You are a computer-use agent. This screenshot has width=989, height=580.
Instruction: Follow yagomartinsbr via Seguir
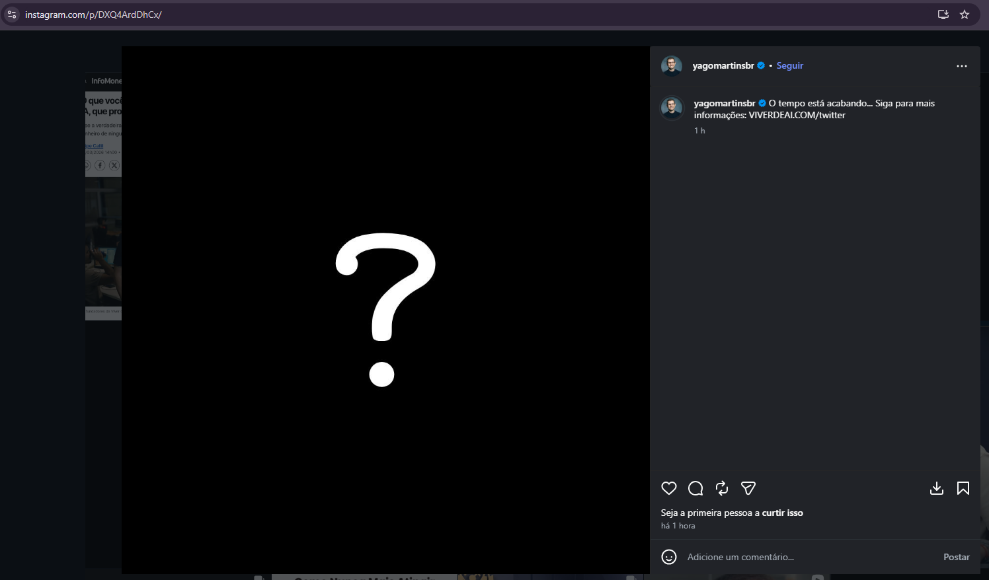(x=789, y=65)
